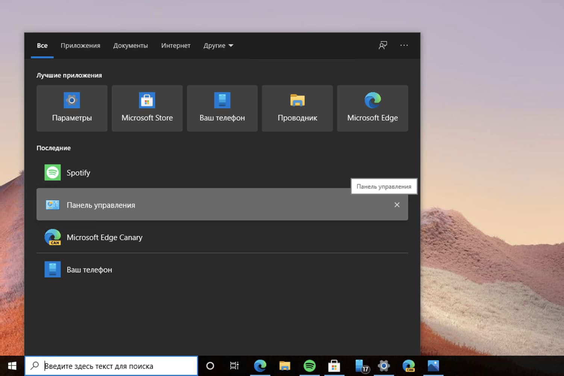This screenshot has height=376, width=564.
Task: Open Microsoft Edge Canary from recent items
Action: pyautogui.click(x=105, y=237)
